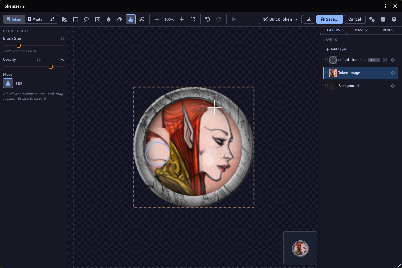Open the window's three-dot menu
Image resolution: width=402 pixels, height=268 pixels.
pos(386,6)
